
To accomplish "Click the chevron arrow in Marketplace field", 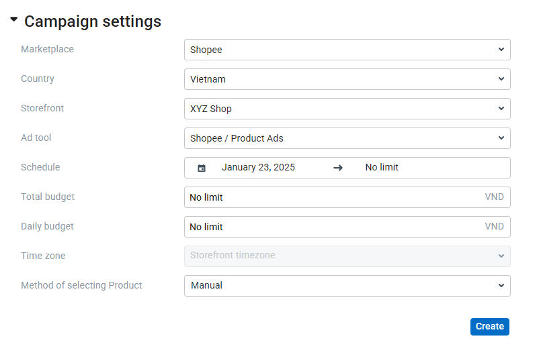I will [x=501, y=50].
